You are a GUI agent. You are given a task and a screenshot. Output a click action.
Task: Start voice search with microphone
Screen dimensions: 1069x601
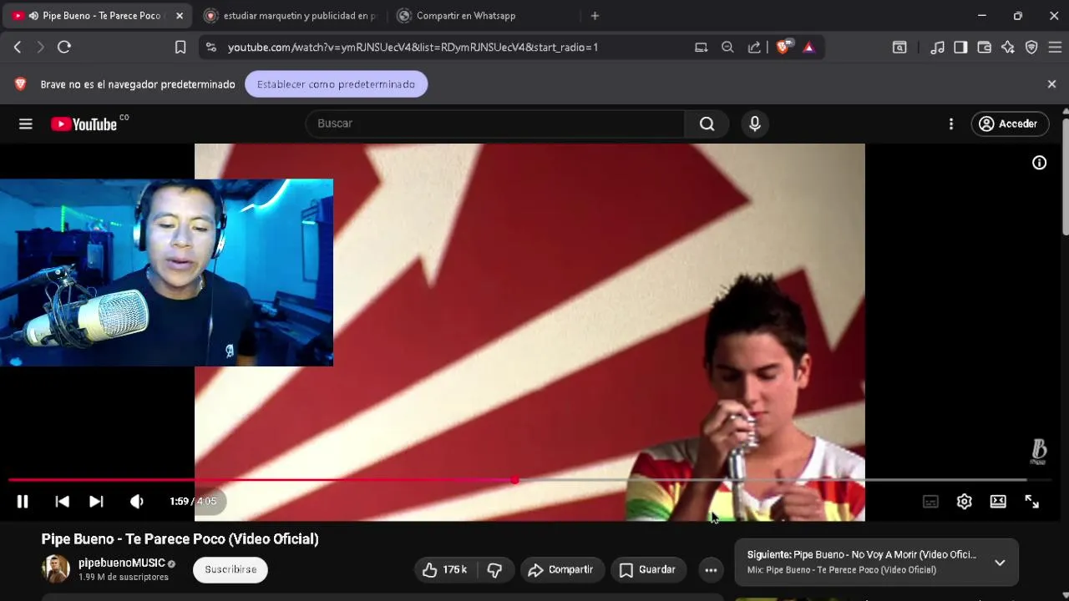[x=755, y=124]
